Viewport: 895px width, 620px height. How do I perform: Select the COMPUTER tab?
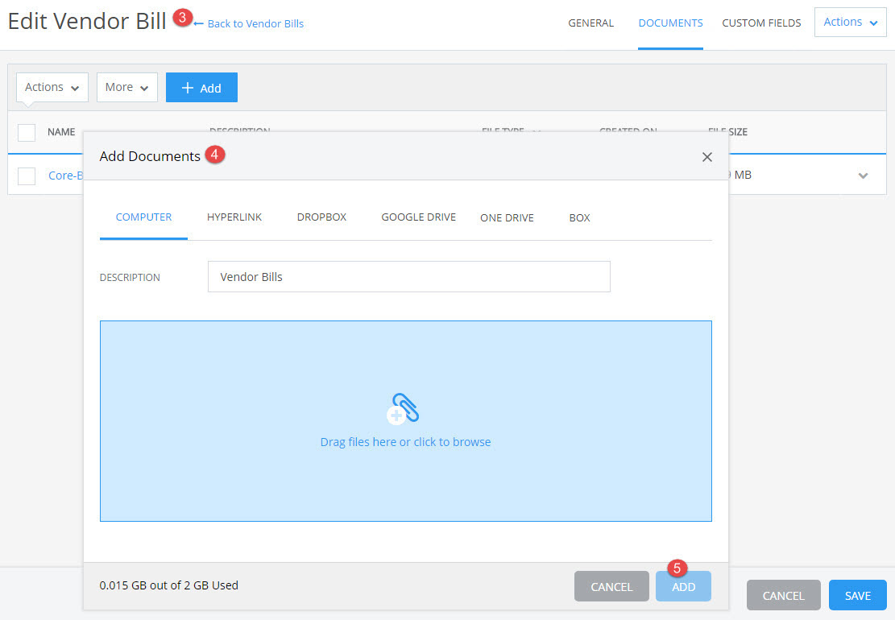point(143,217)
